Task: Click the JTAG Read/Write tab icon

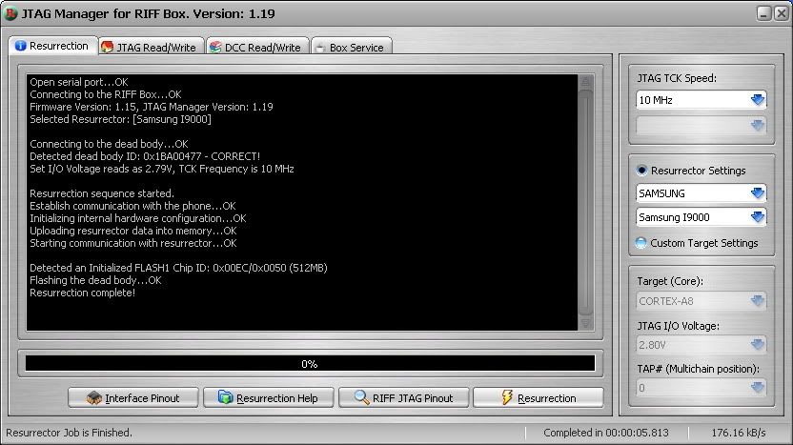Action: click(x=107, y=47)
